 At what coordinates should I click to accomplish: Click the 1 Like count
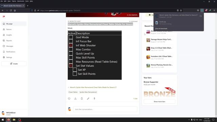point(135,99)
